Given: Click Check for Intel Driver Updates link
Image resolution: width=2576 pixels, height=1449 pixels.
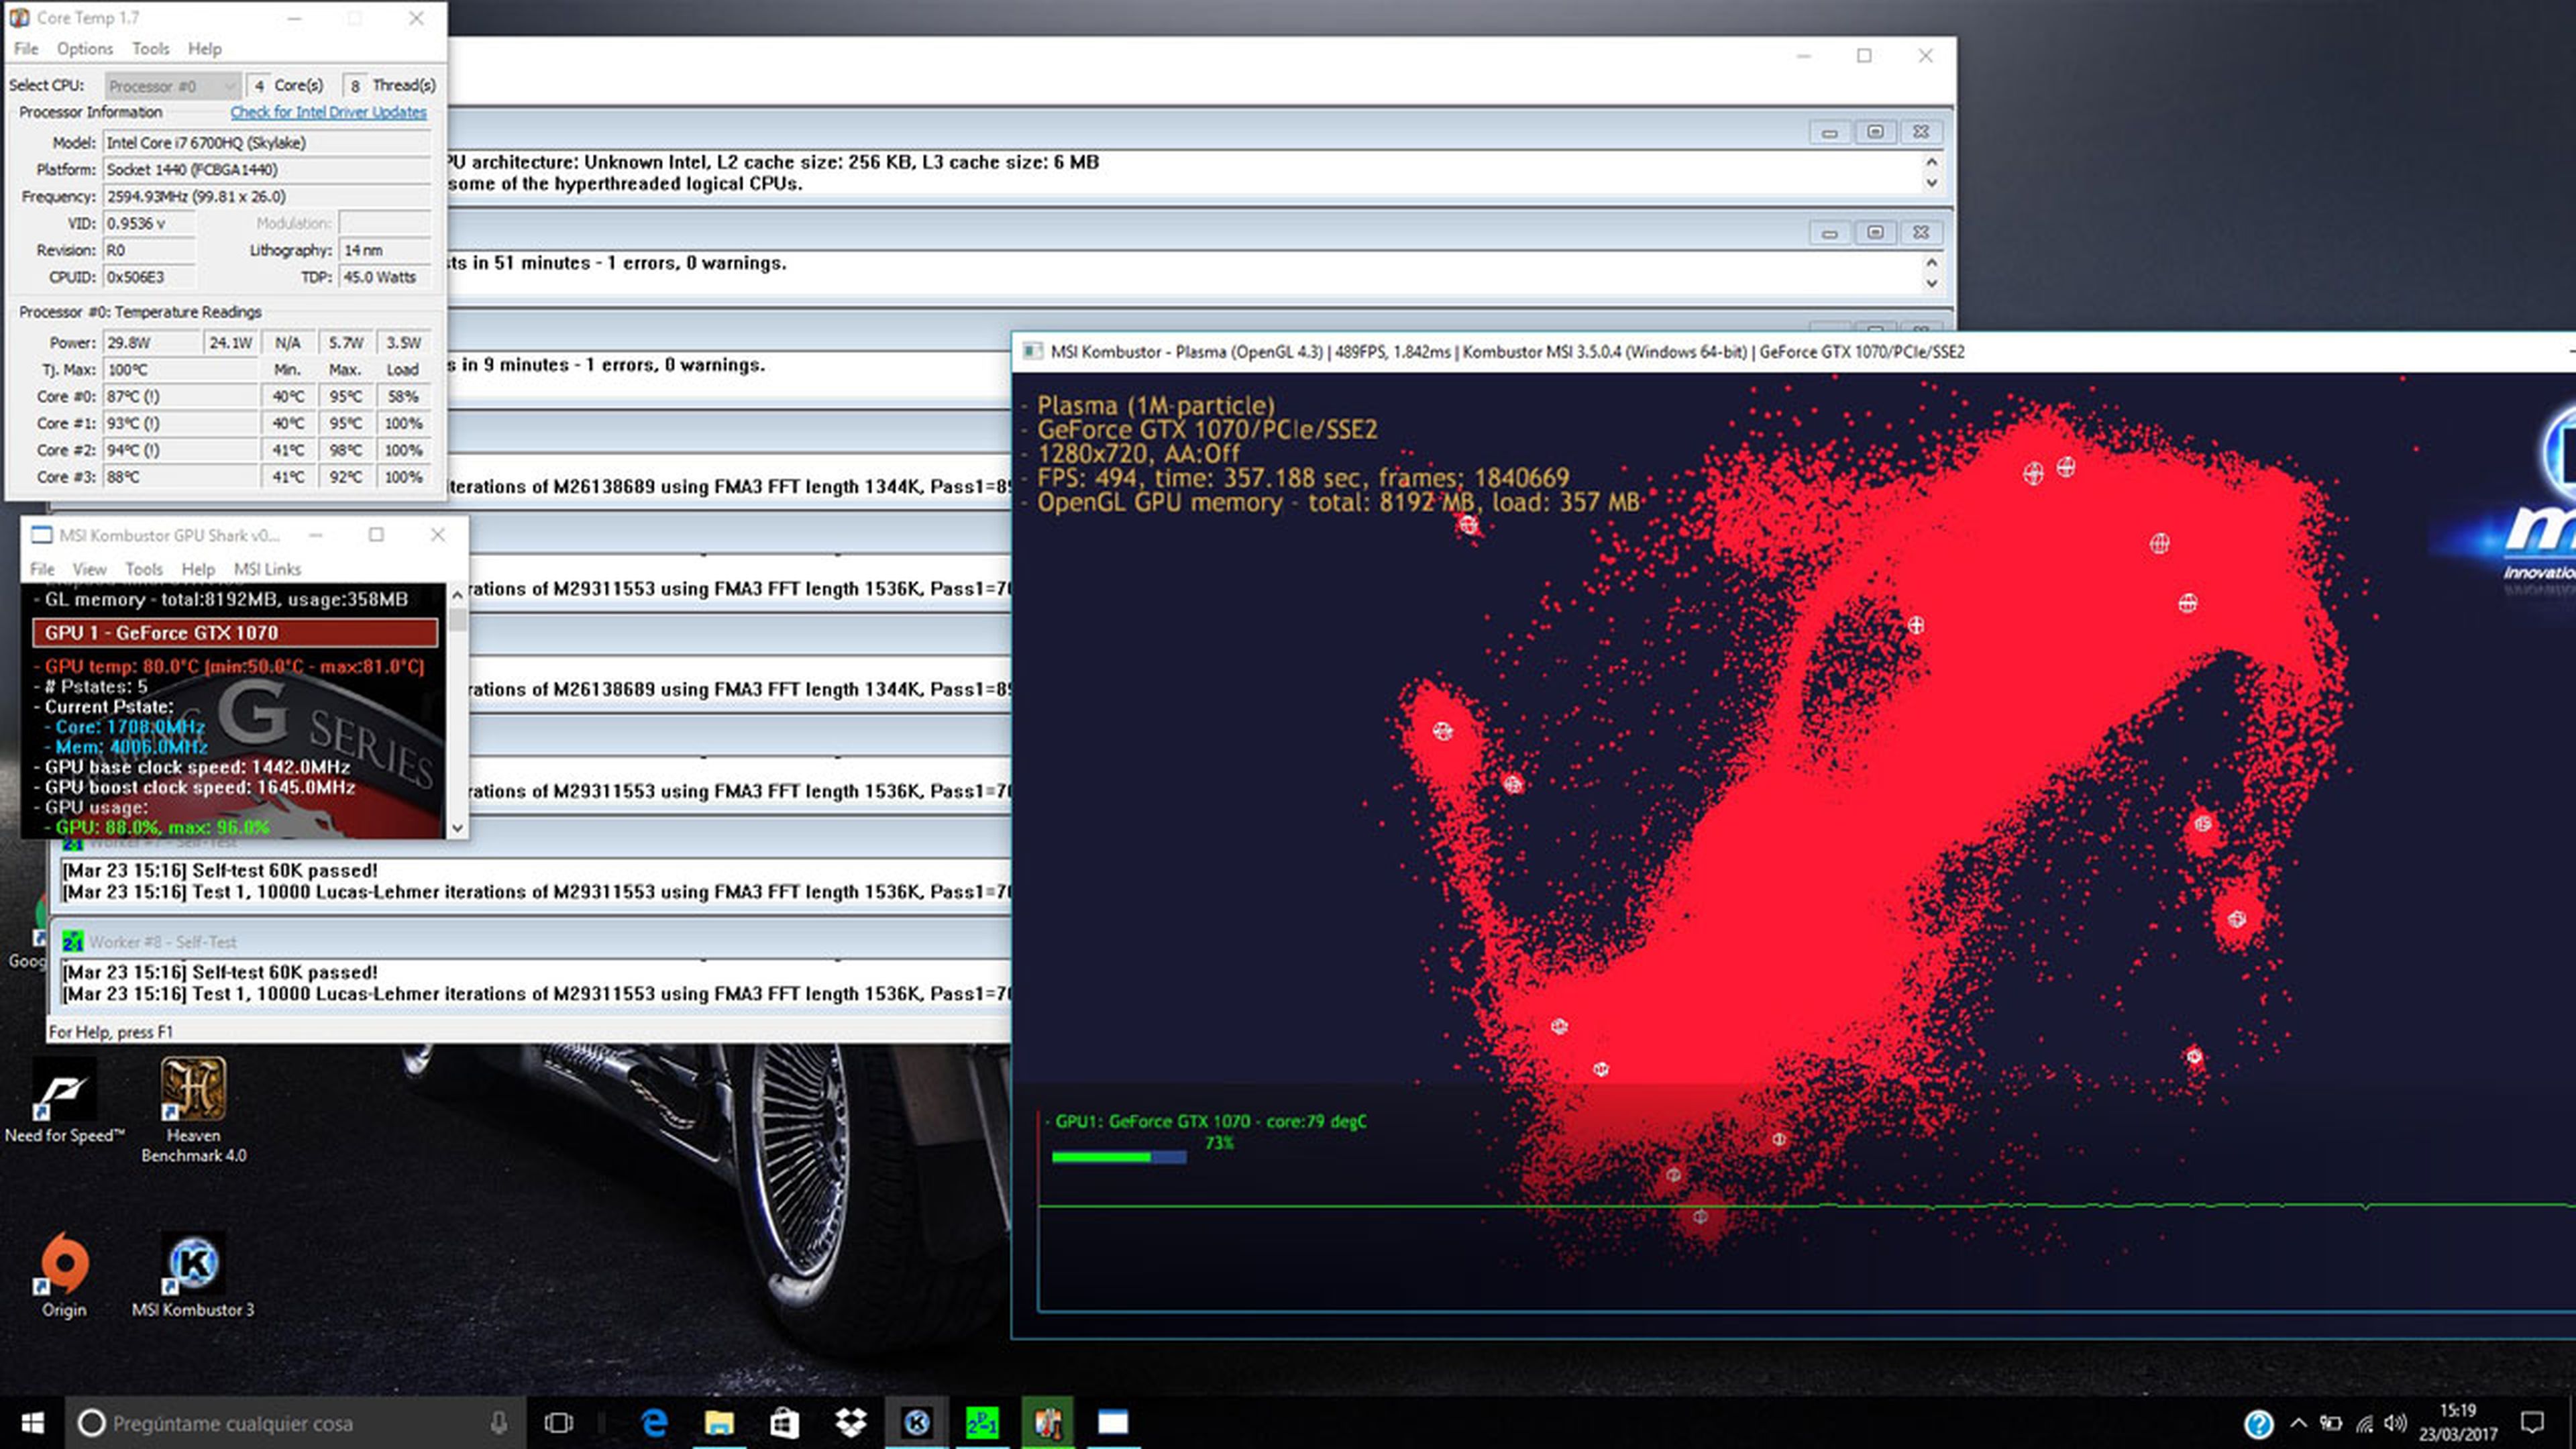Looking at the screenshot, I should coord(328,112).
